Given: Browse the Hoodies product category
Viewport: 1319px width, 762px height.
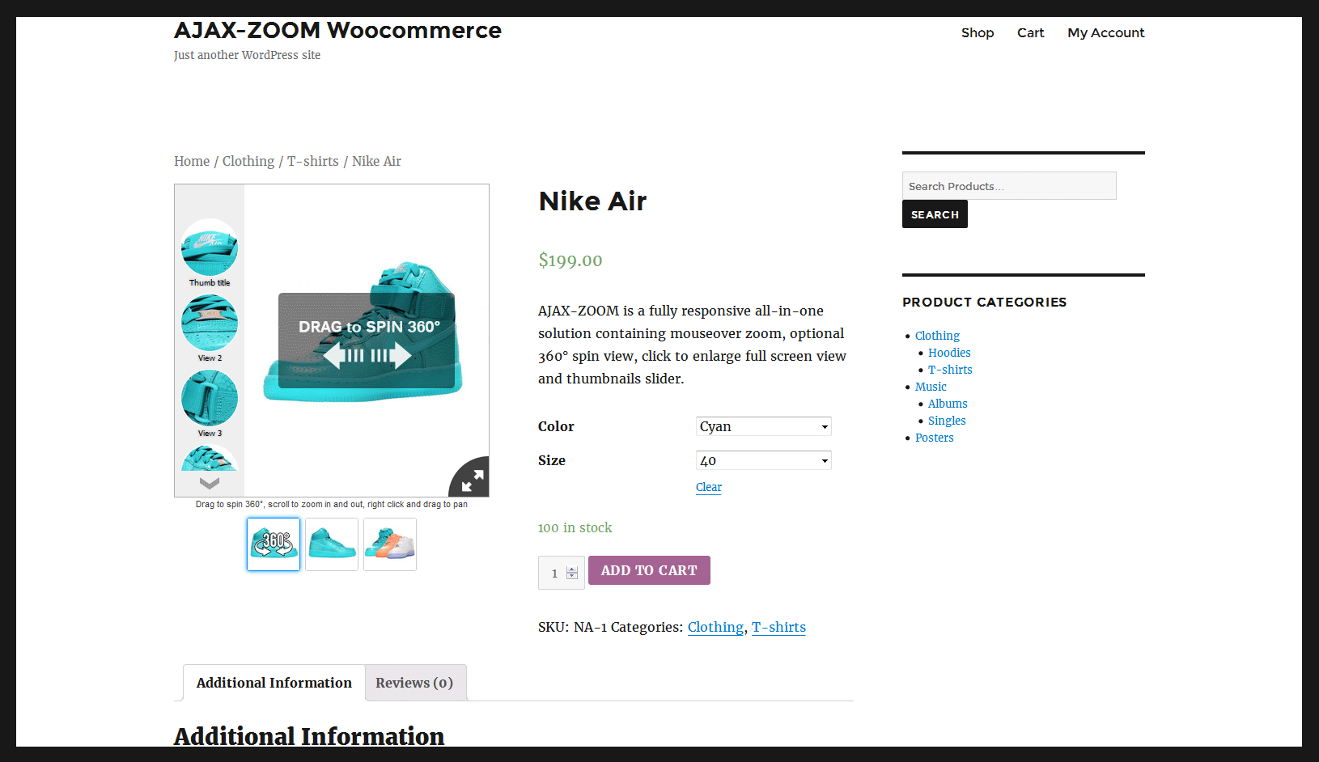Looking at the screenshot, I should (949, 353).
